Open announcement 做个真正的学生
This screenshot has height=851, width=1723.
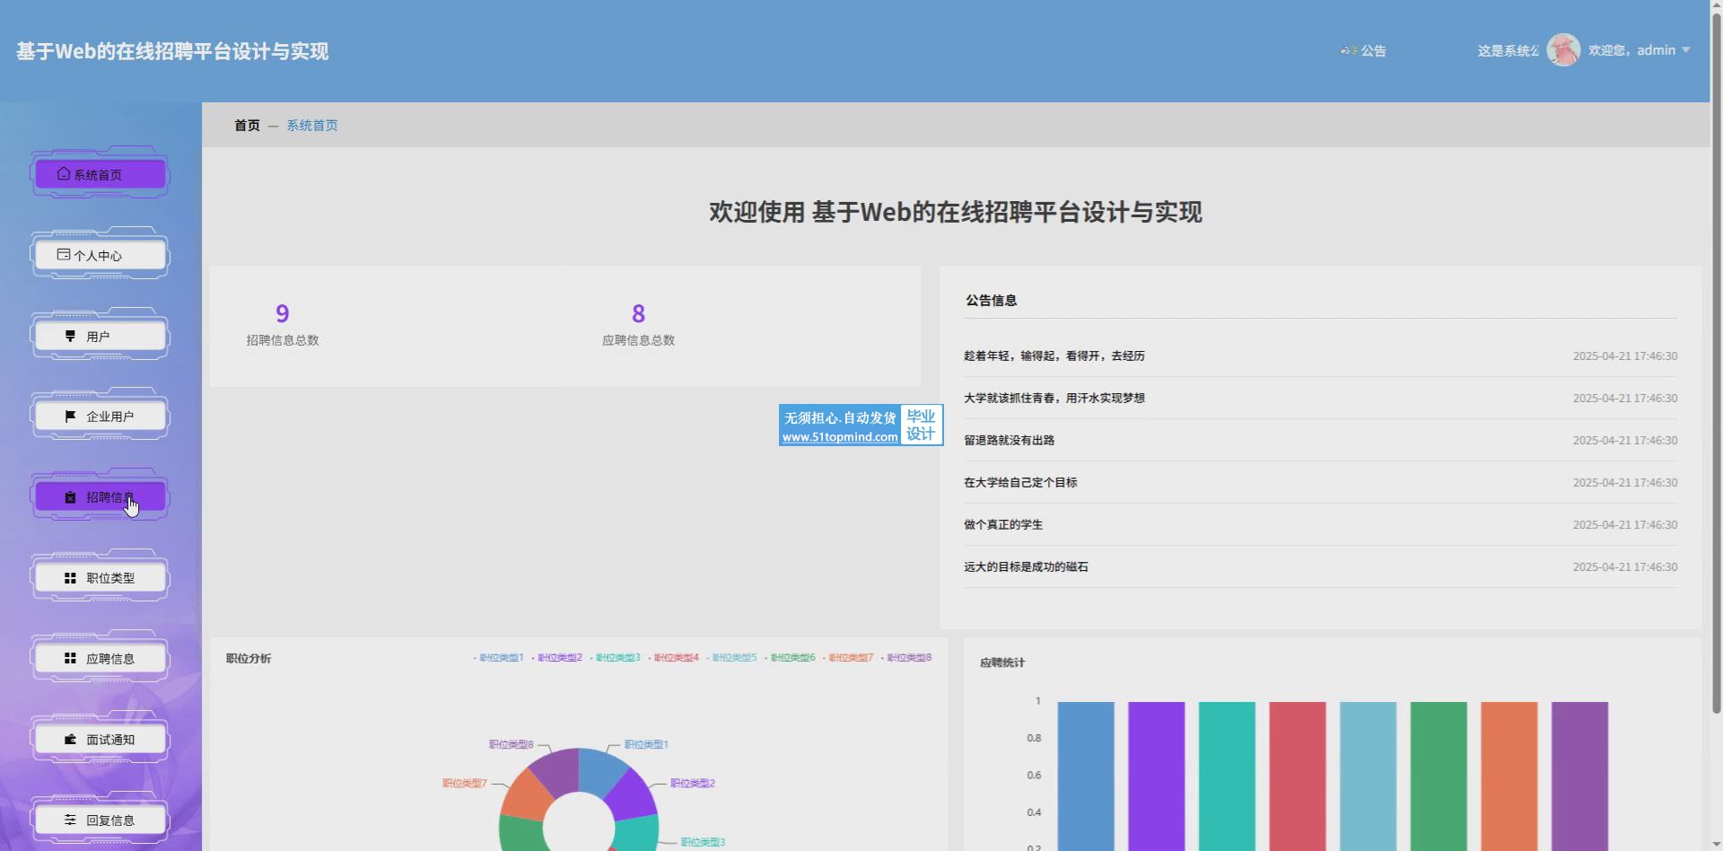pos(1003,525)
